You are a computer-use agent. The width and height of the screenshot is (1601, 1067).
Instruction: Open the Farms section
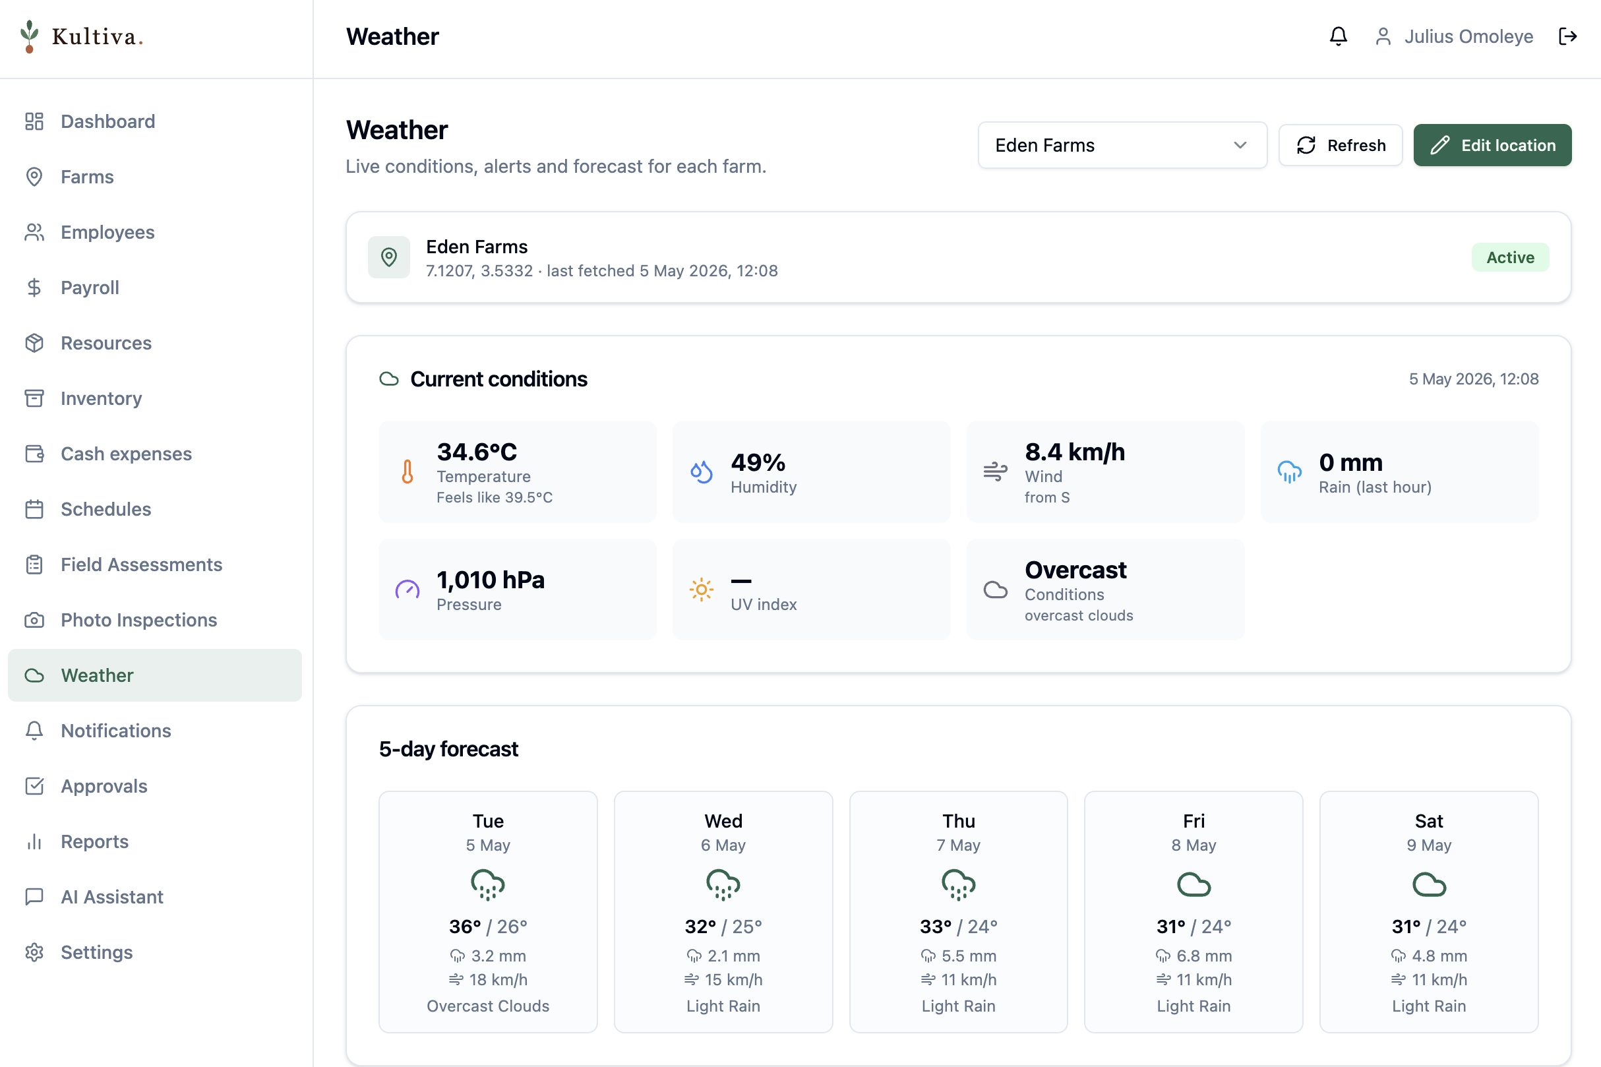pos(154,177)
